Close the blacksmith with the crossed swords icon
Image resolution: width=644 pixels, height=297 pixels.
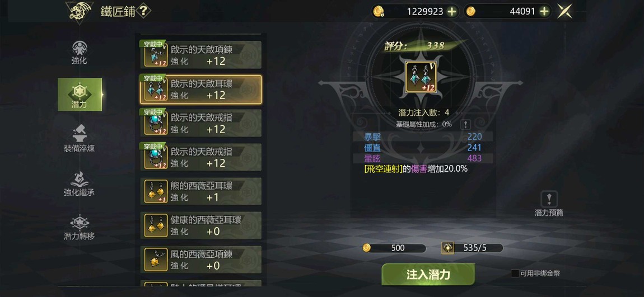564,12
